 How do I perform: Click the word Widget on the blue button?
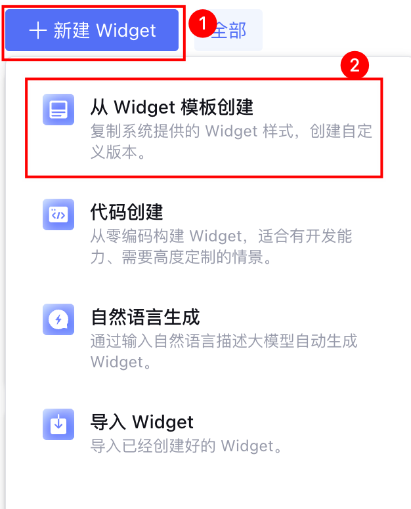coord(127,31)
